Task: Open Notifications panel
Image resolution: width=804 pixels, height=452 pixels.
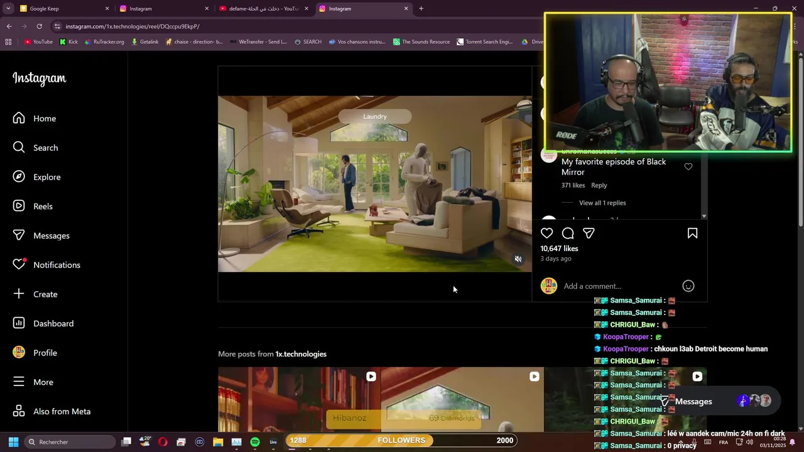Action: coord(47,265)
